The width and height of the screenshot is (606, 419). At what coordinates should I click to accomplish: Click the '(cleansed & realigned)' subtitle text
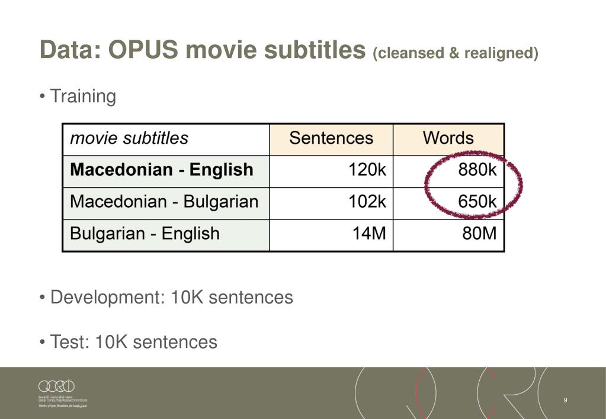pos(456,53)
